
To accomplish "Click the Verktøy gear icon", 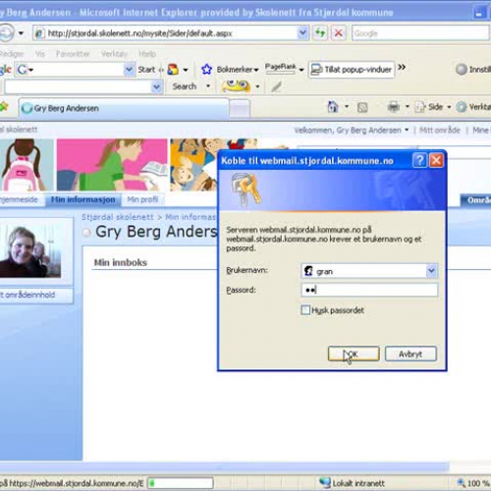I will click(x=462, y=107).
